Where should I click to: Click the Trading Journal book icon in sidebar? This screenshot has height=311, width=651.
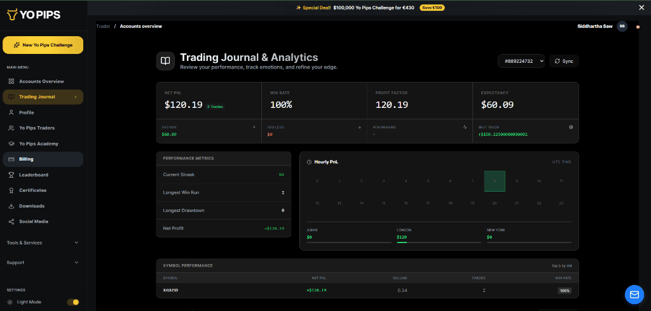(x=11, y=97)
